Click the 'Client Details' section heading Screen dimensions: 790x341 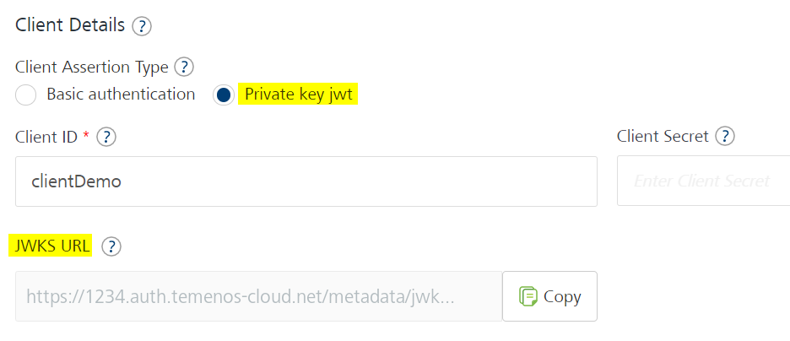pyautogui.click(x=70, y=24)
